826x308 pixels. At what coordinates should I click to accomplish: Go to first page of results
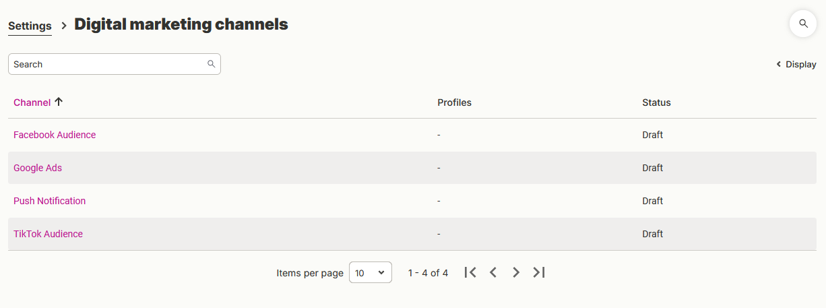pyautogui.click(x=470, y=272)
